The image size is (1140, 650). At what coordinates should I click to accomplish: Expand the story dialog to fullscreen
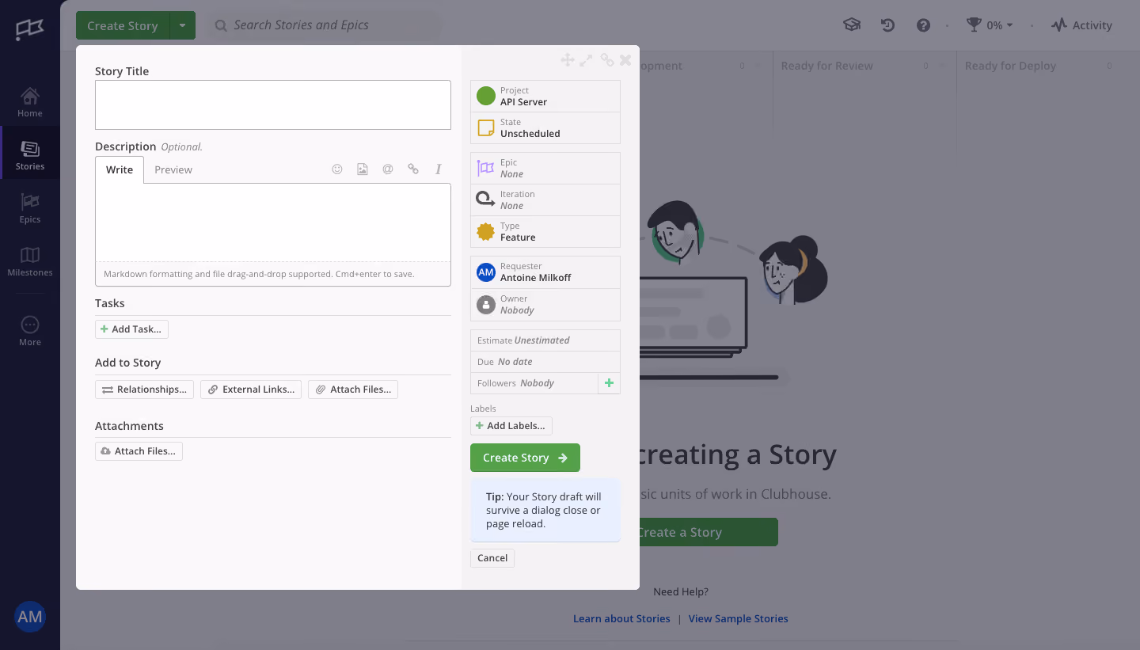586,59
